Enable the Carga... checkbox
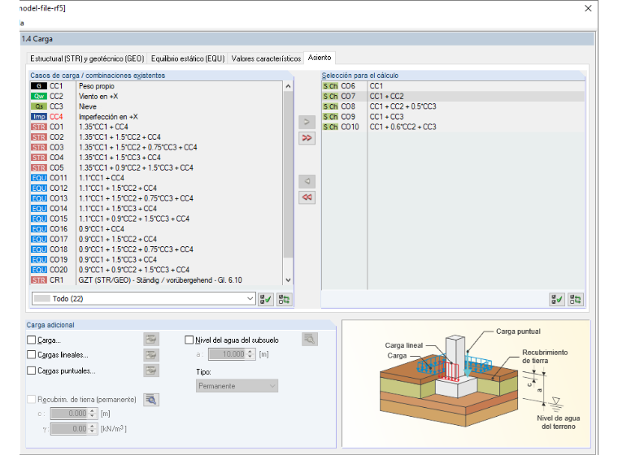 [x=32, y=340]
